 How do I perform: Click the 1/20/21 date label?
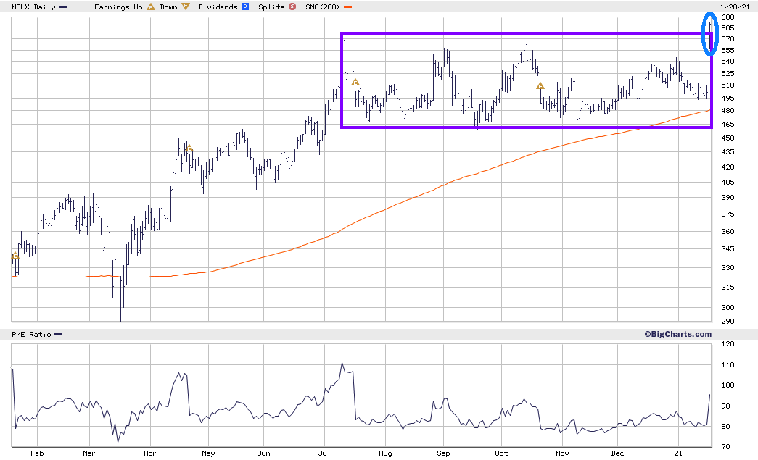pos(734,7)
